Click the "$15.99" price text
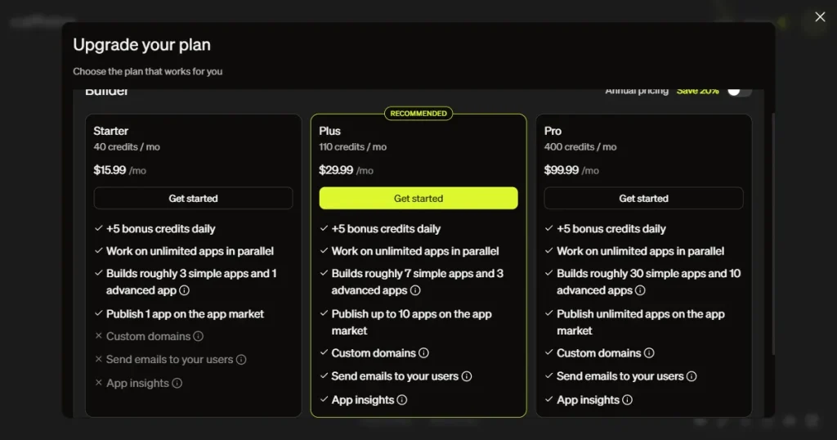The width and height of the screenshot is (837, 440). (x=110, y=170)
